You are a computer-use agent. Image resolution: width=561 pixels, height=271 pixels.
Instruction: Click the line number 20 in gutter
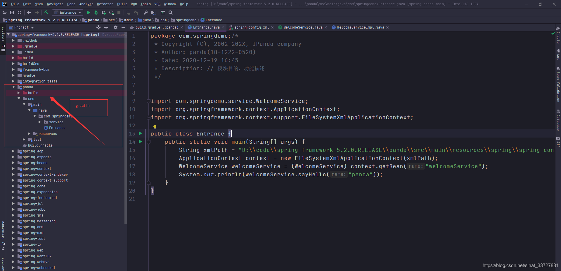pyautogui.click(x=132, y=191)
